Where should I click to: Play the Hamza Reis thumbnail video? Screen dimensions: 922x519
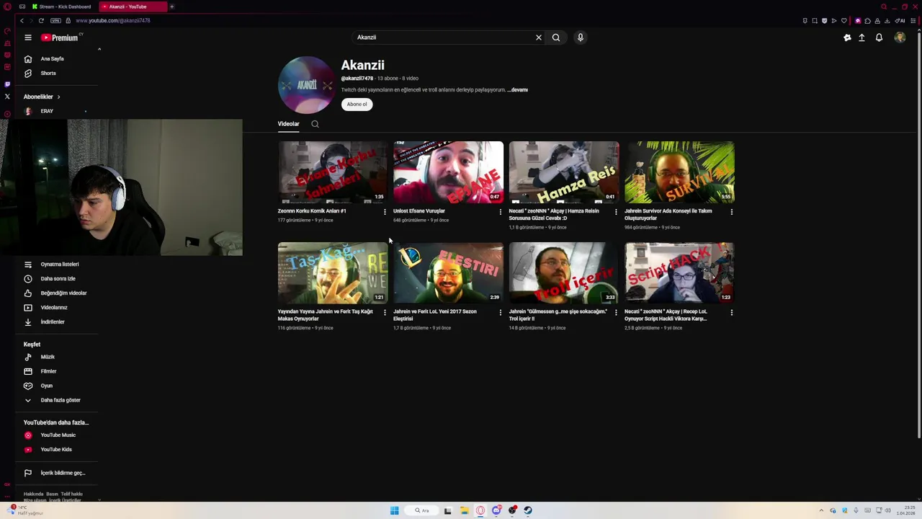pyautogui.click(x=564, y=172)
